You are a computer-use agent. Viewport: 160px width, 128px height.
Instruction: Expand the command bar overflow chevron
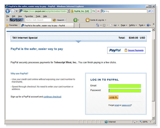coord(153,24)
